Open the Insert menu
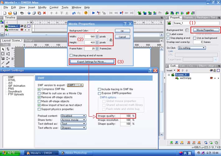The image size is (221, 156). (x=31, y=7)
